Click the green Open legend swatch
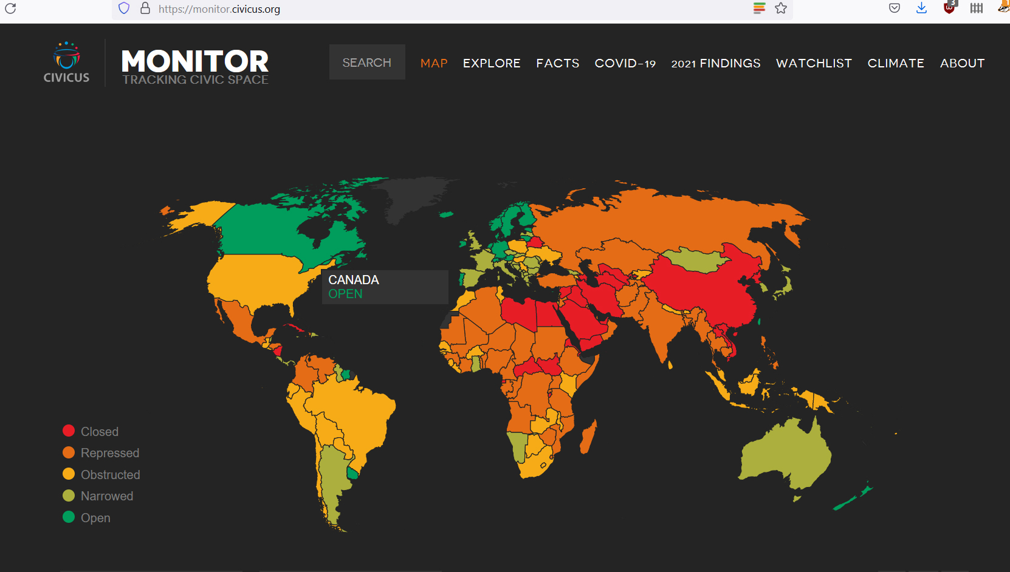 point(69,517)
